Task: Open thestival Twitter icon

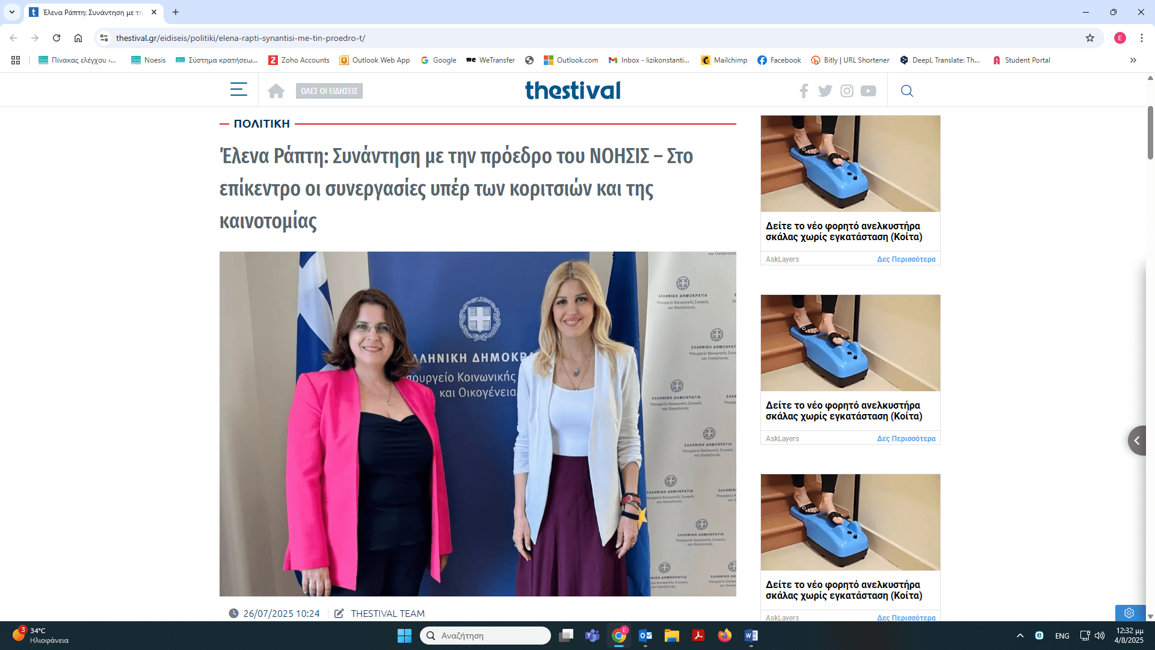Action: (825, 91)
